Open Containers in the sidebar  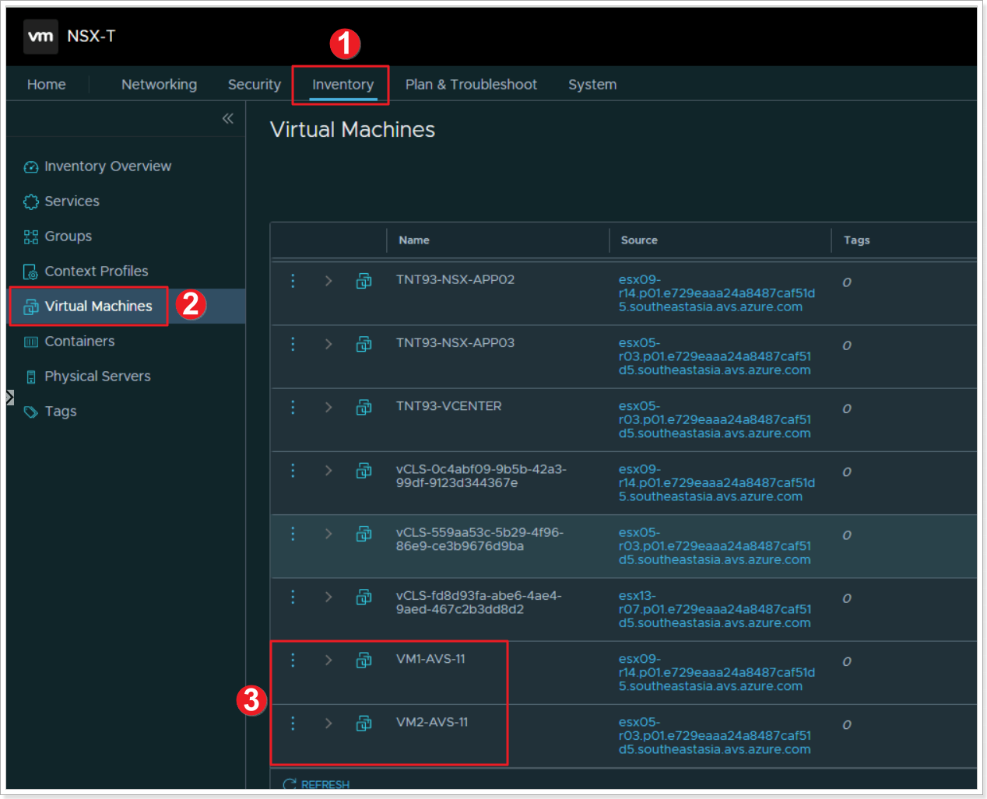click(x=79, y=342)
